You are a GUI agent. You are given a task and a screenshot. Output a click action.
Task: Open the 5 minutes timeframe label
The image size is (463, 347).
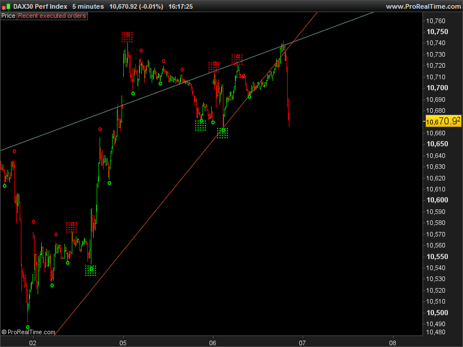click(88, 6)
